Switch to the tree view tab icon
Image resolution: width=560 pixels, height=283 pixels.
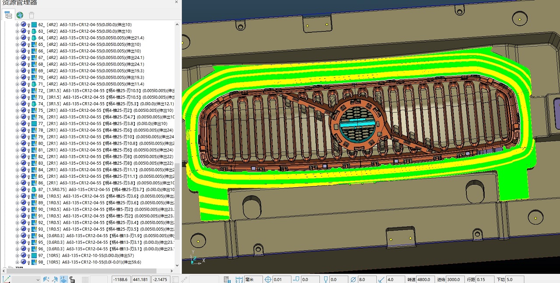point(8,15)
